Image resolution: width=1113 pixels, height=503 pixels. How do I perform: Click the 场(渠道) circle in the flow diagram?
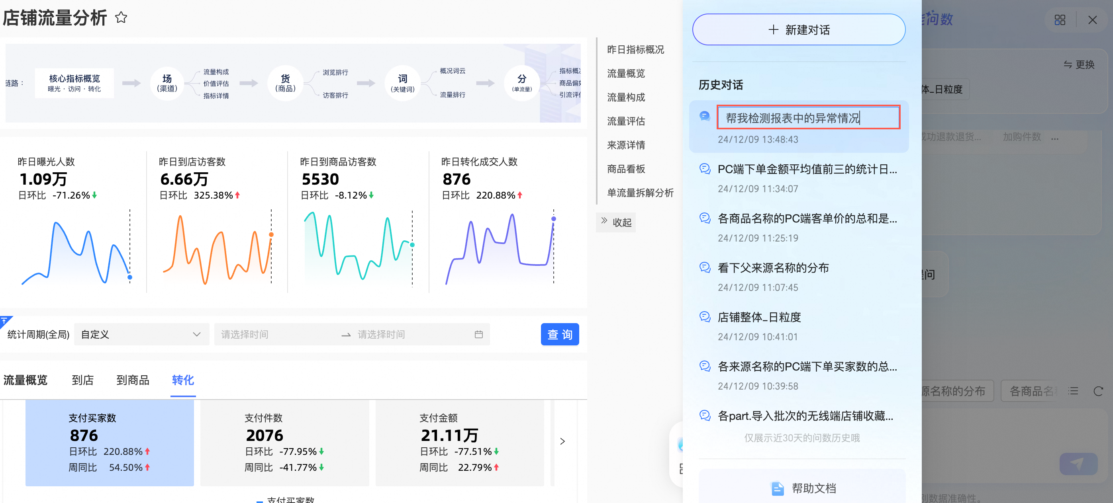tap(167, 83)
